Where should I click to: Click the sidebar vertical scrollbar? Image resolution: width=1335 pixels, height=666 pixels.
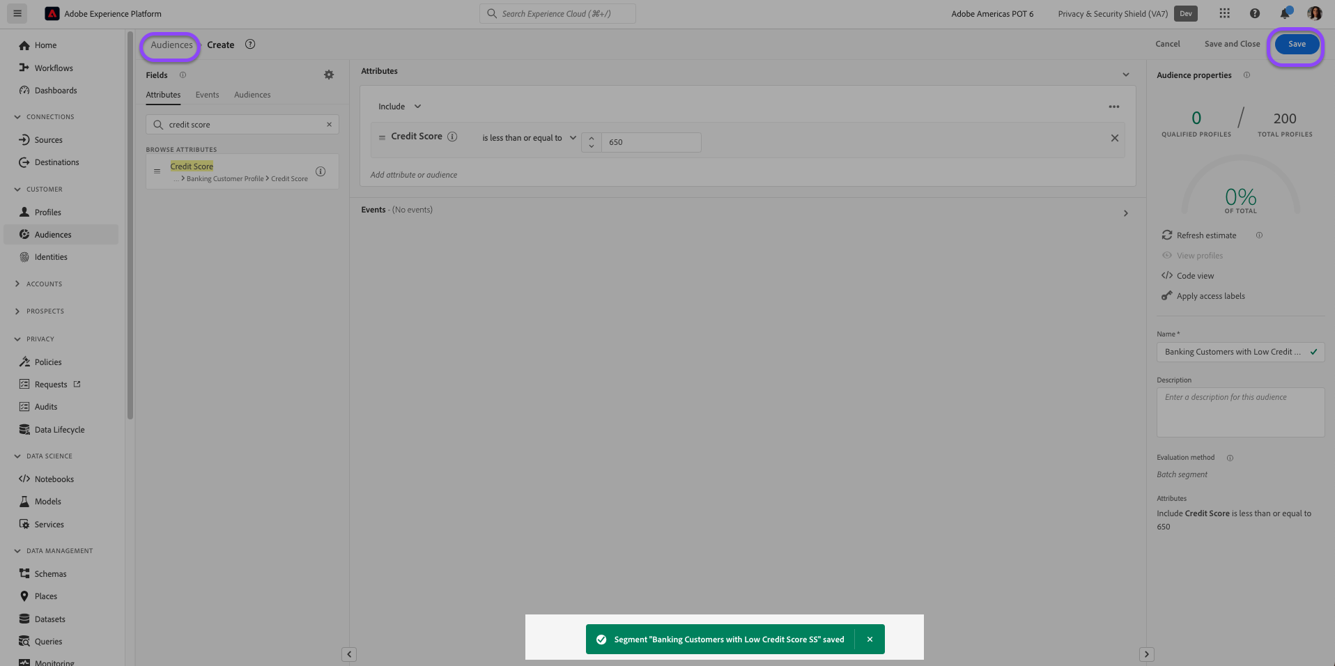pyautogui.click(x=130, y=225)
